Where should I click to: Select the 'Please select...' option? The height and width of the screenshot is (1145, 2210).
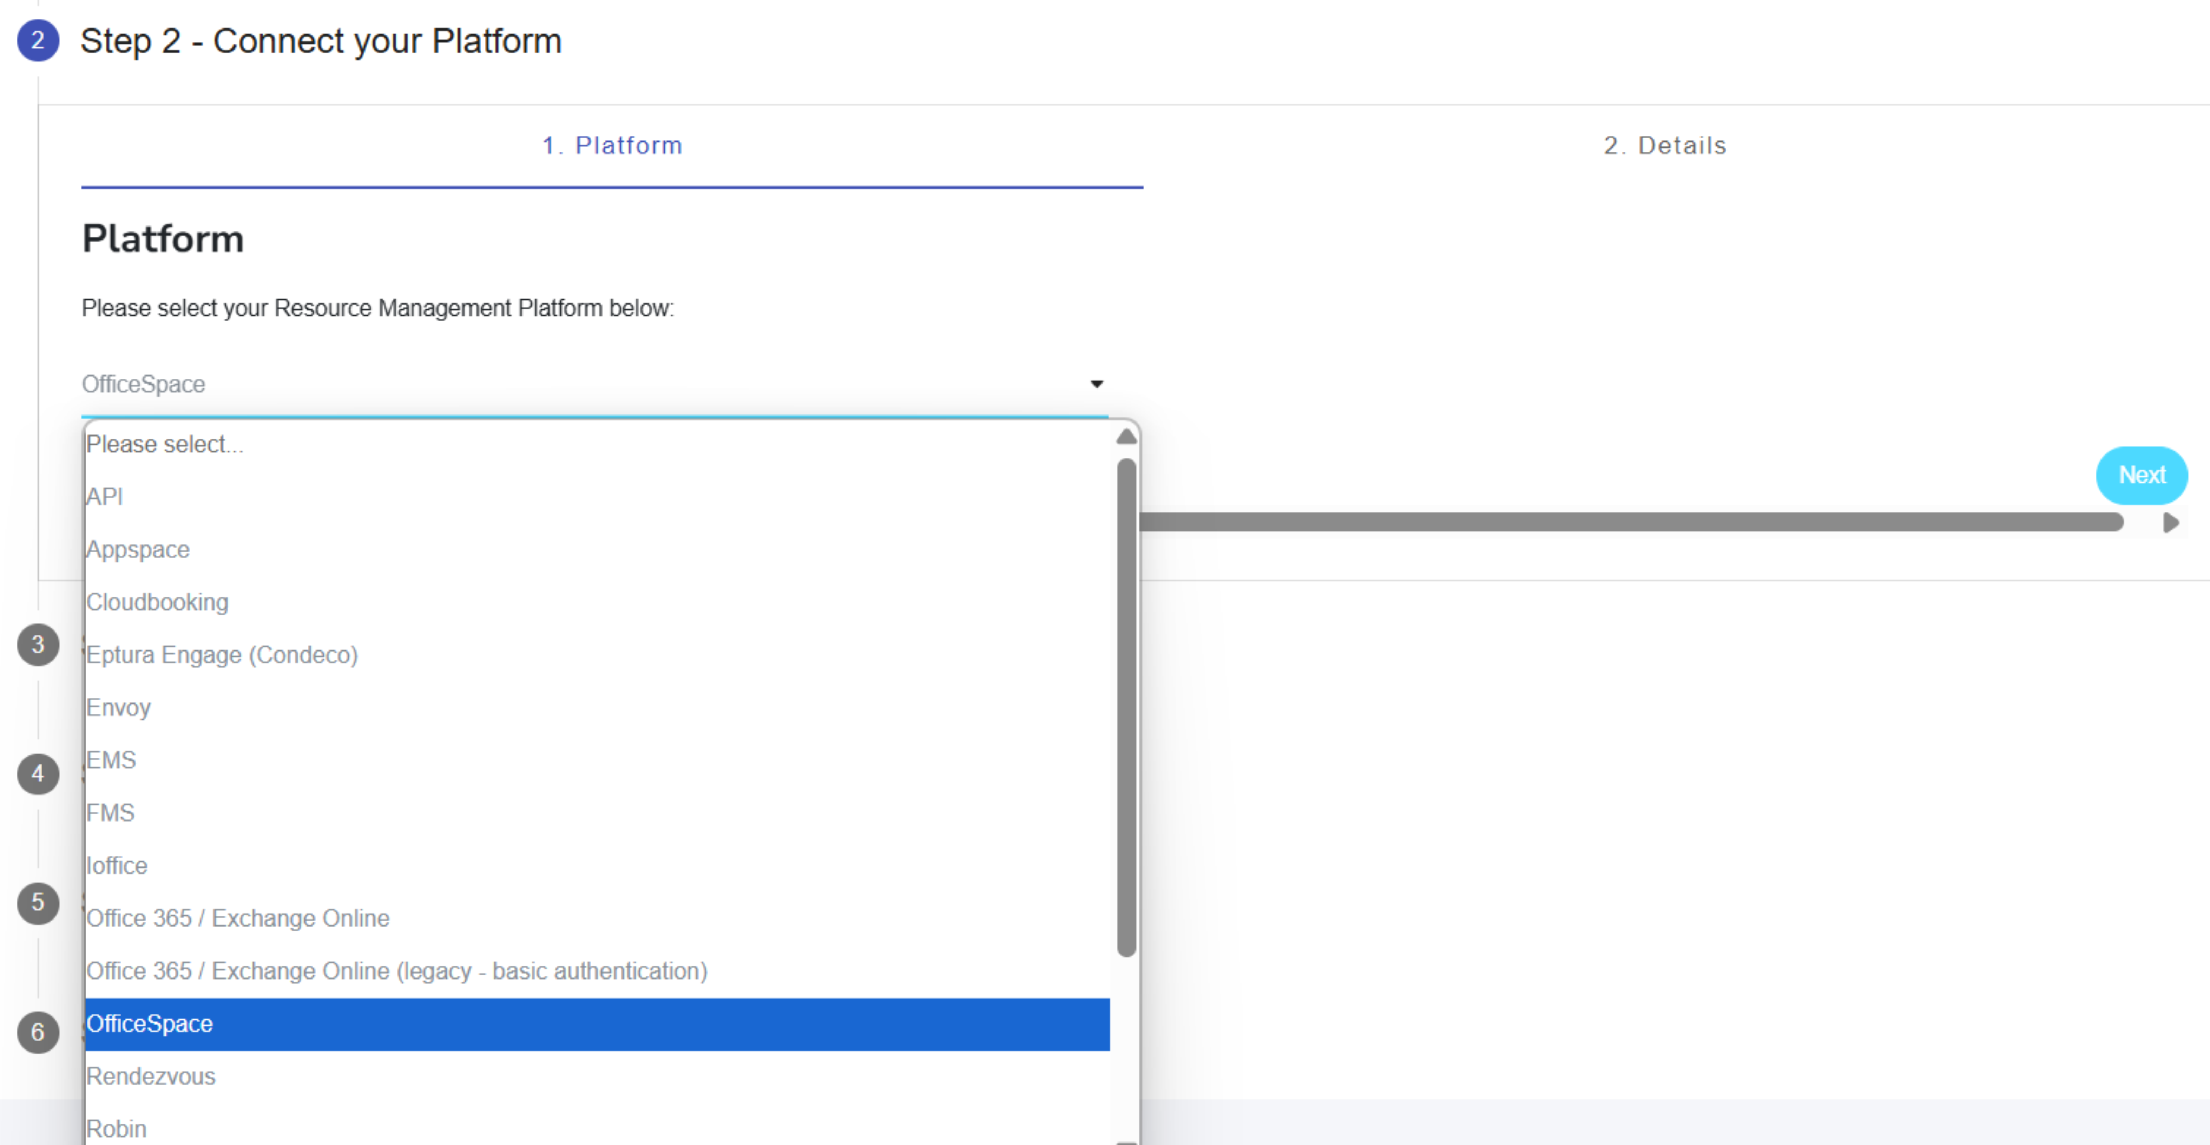coord(597,445)
